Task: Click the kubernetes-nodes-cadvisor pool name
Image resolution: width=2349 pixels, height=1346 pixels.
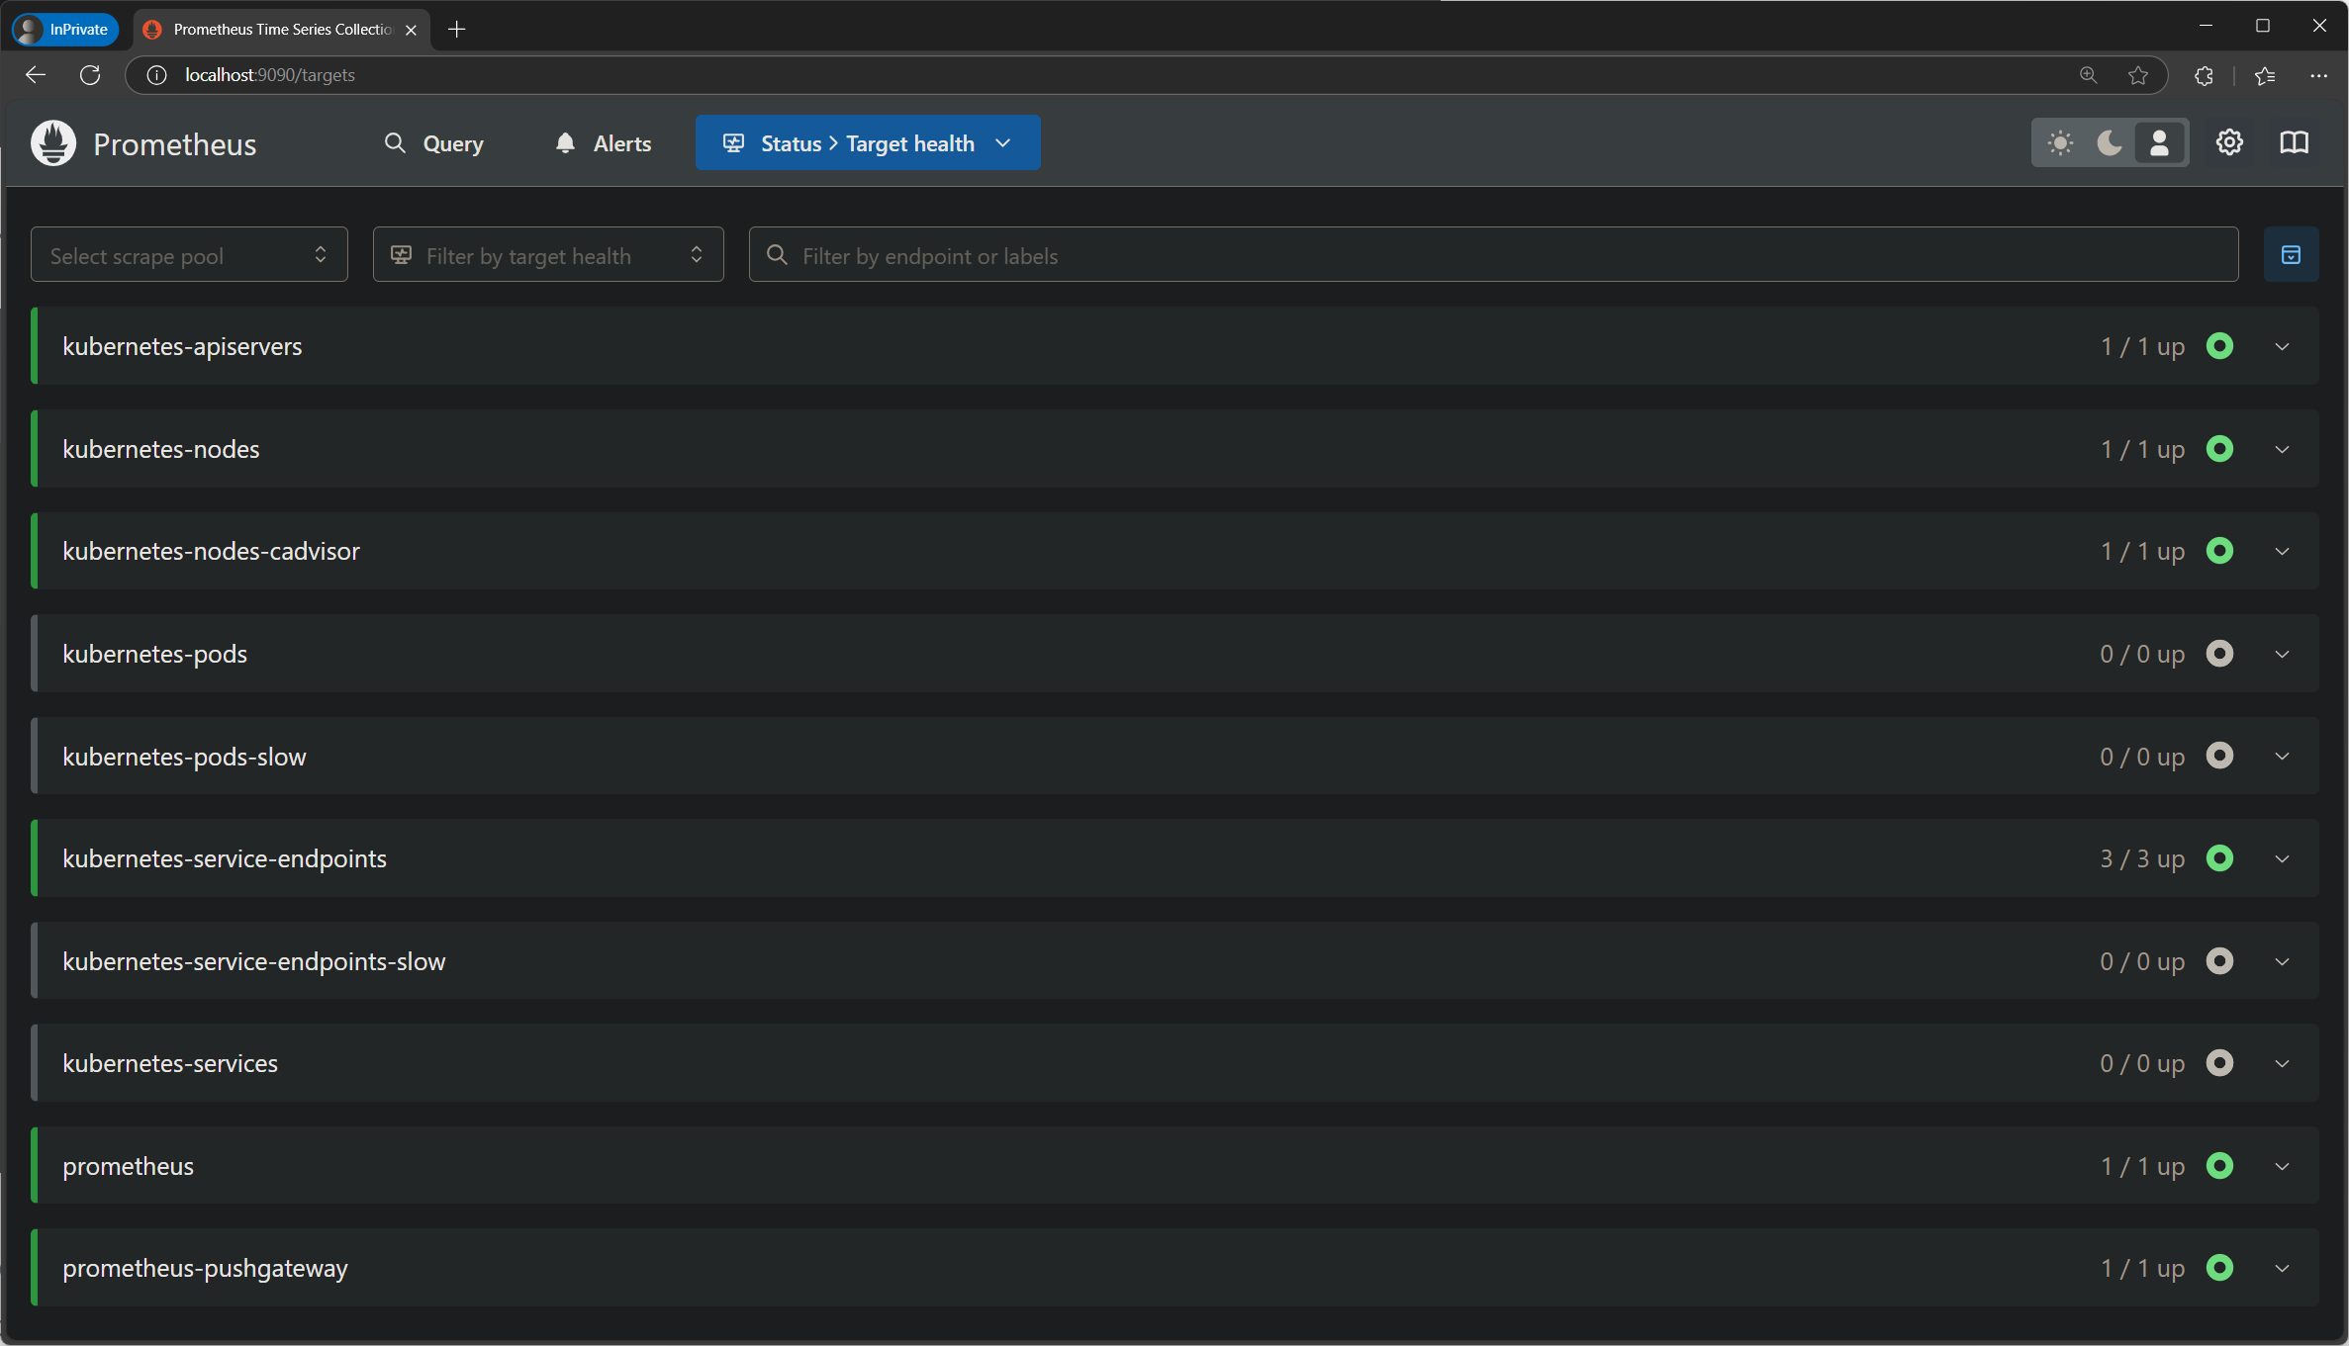Action: (211, 551)
